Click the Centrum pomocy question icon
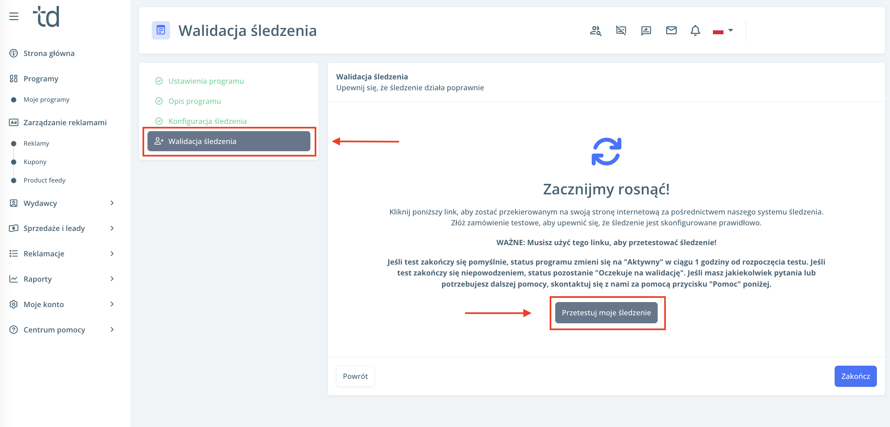Viewport: 890px width, 427px height. [13, 329]
